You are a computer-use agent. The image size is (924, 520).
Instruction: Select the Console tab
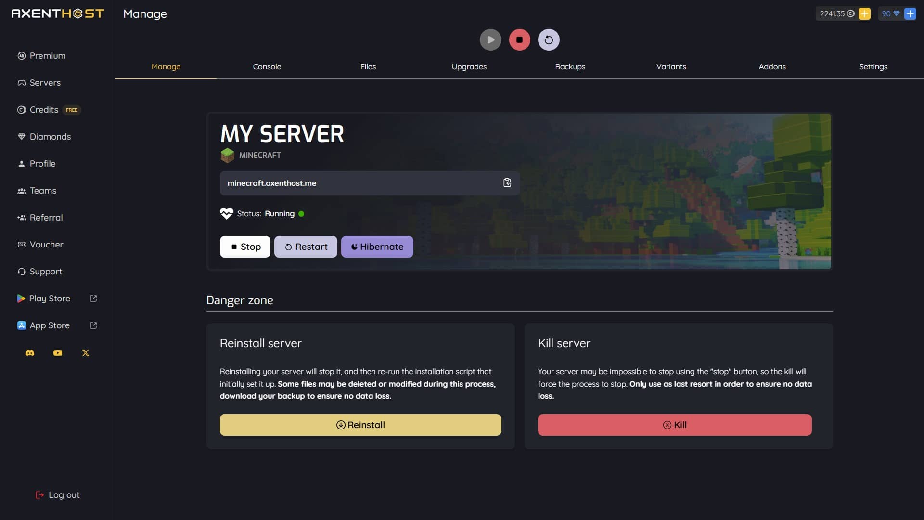point(267,66)
